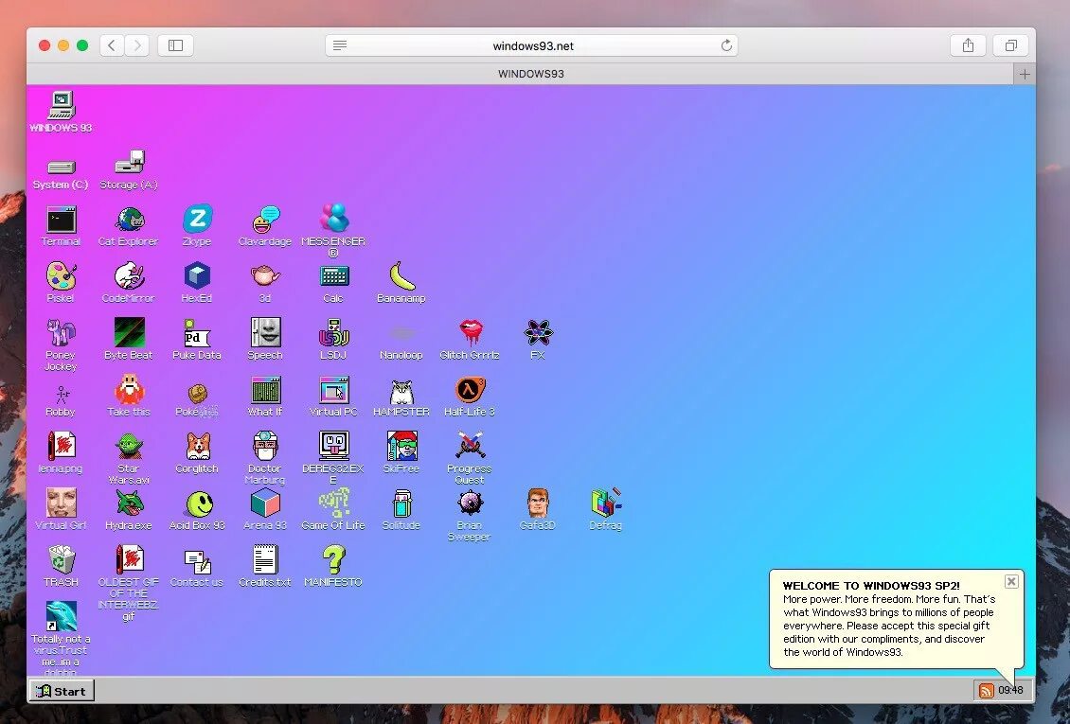Open the TRASH bin

coord(62,559)
